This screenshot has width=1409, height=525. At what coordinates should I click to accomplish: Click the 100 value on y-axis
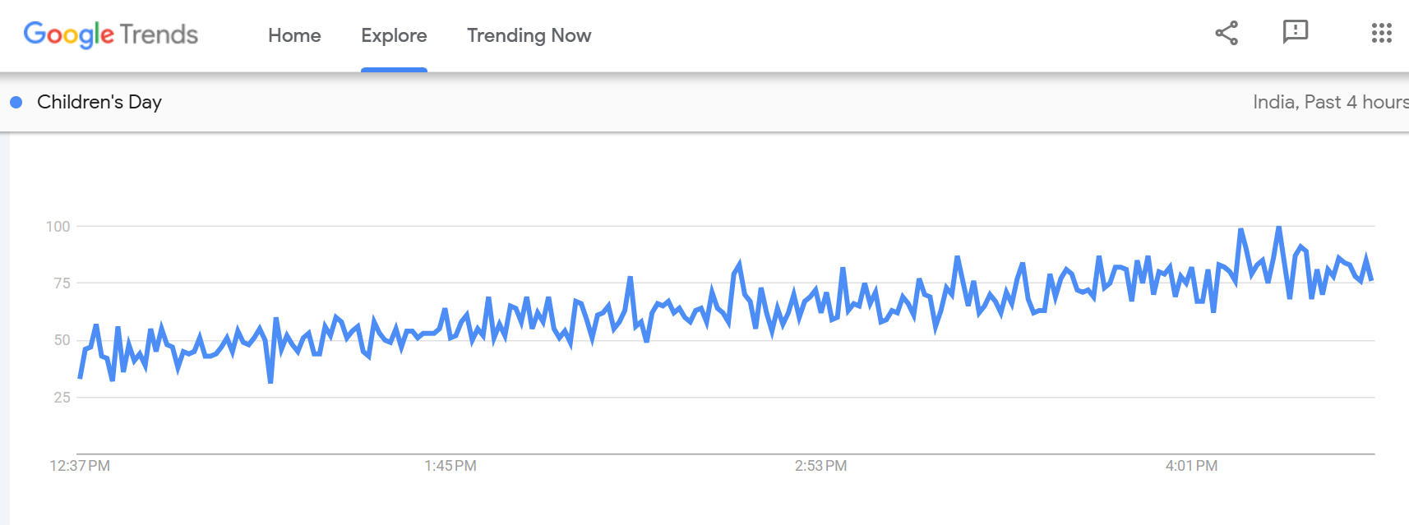58,227
